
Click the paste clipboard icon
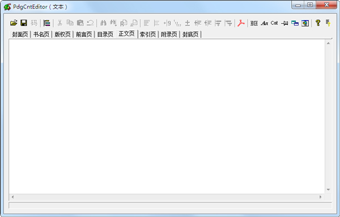(x=80, y=23)
